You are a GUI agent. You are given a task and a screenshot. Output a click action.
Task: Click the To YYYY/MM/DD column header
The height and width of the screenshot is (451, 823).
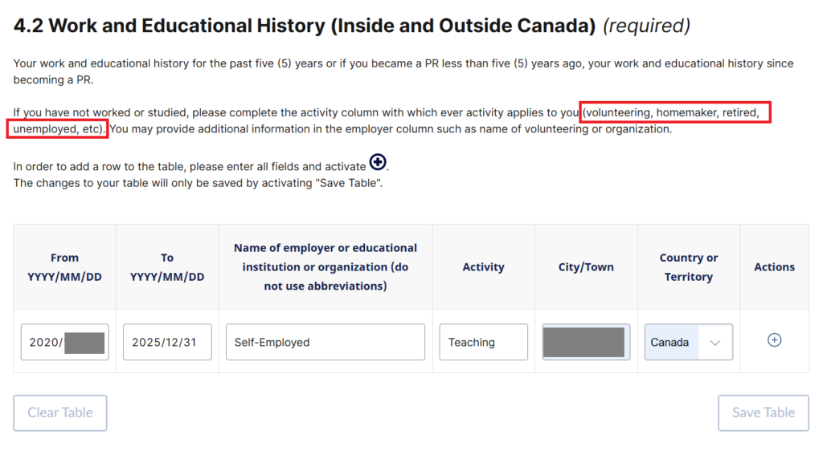(167, 267)
